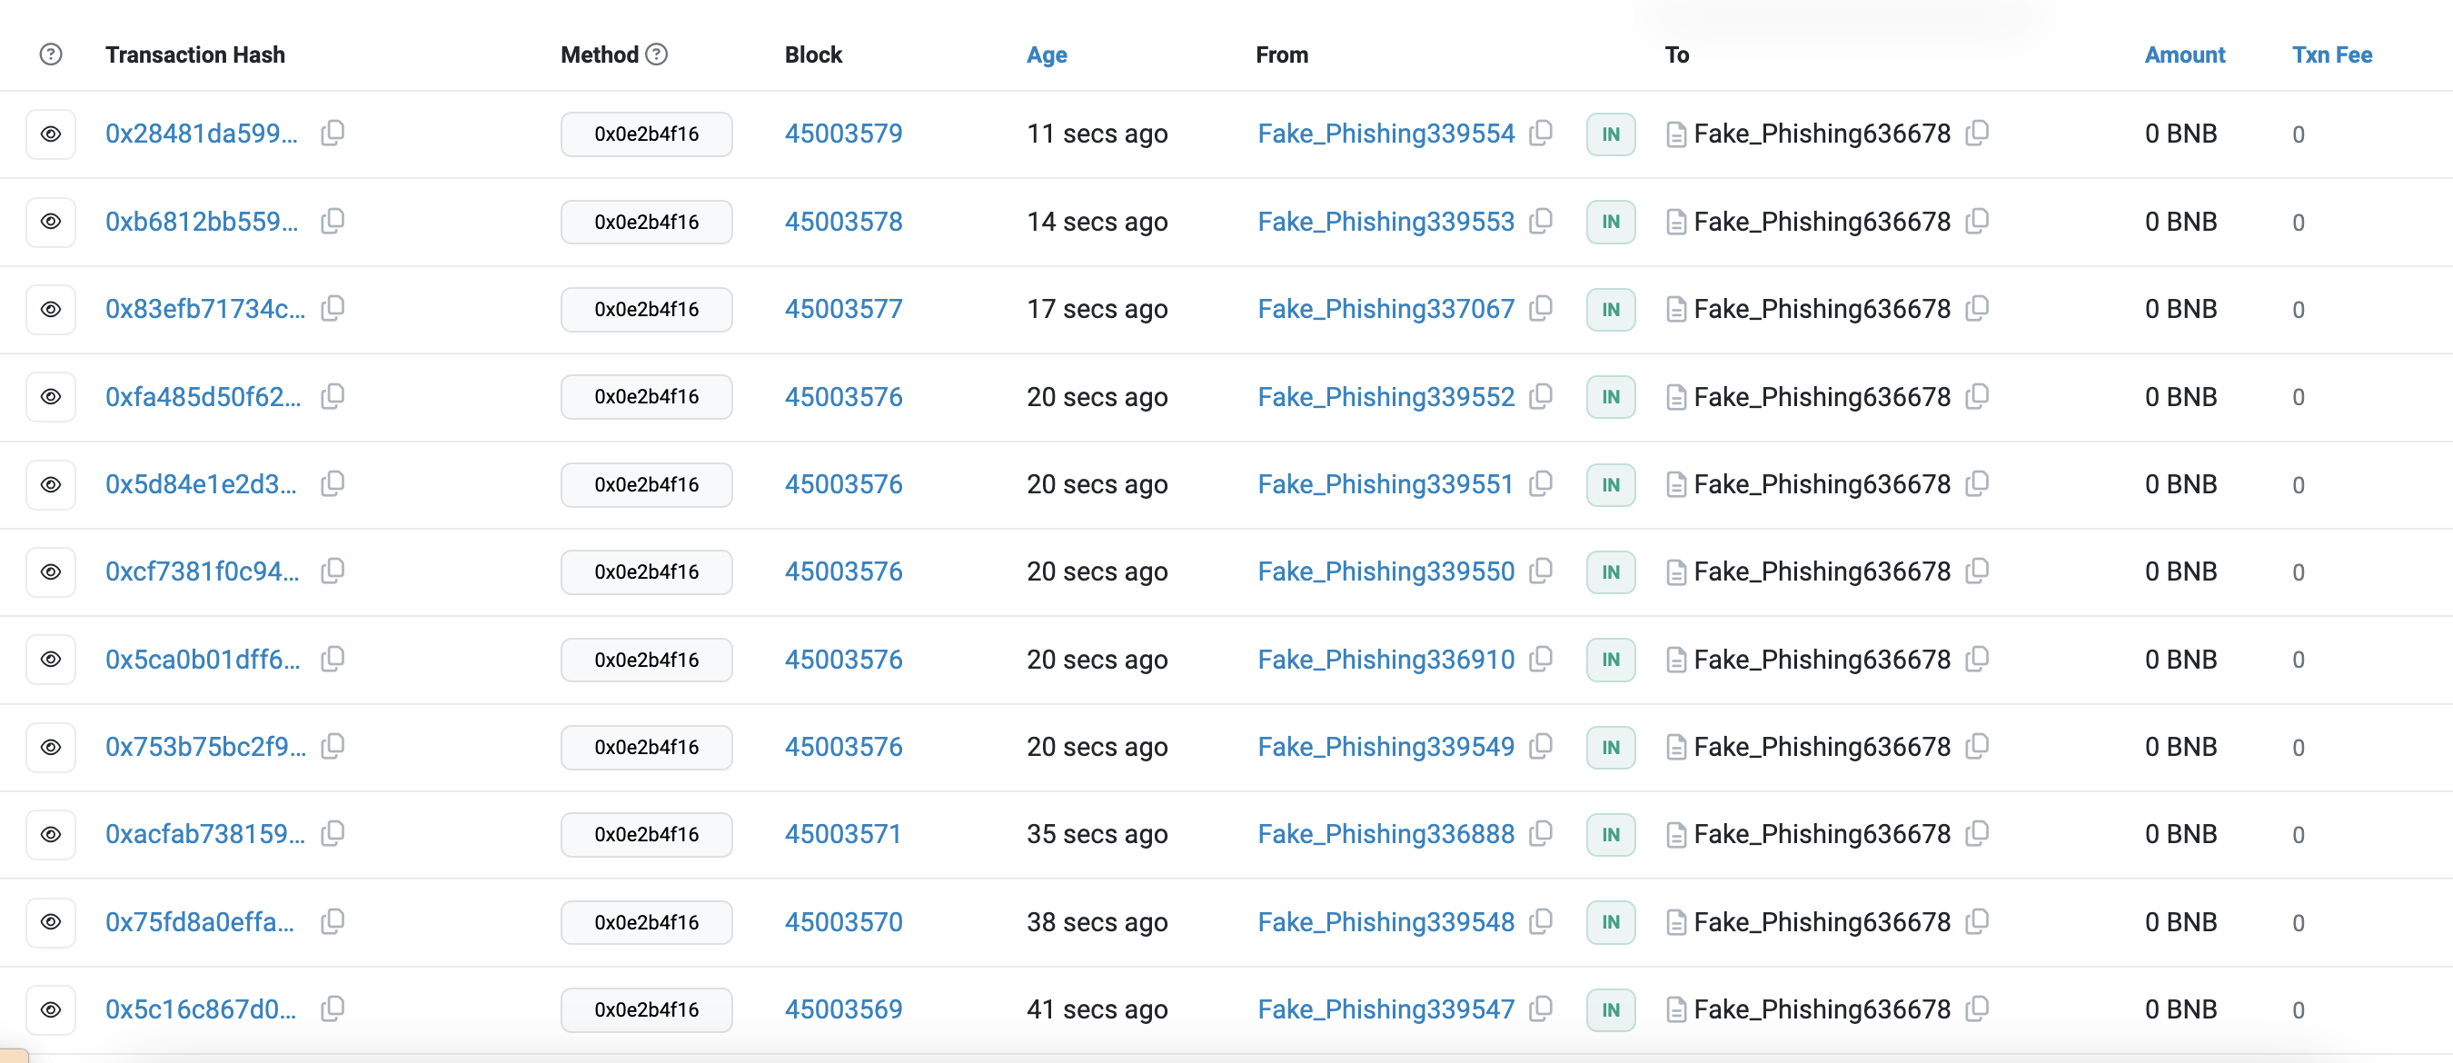Copy hash 0xfa485d50f62 to clipboard
The height and width of the screenshot is (1063, 2453).
tap(333, 396)
